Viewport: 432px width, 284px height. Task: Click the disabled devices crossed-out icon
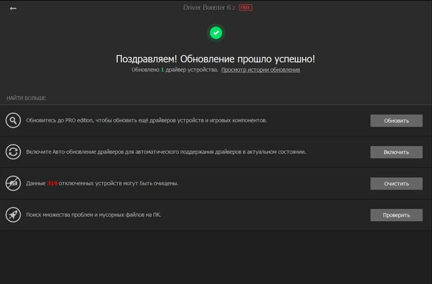pyautogui.click(x=13, y=183)
